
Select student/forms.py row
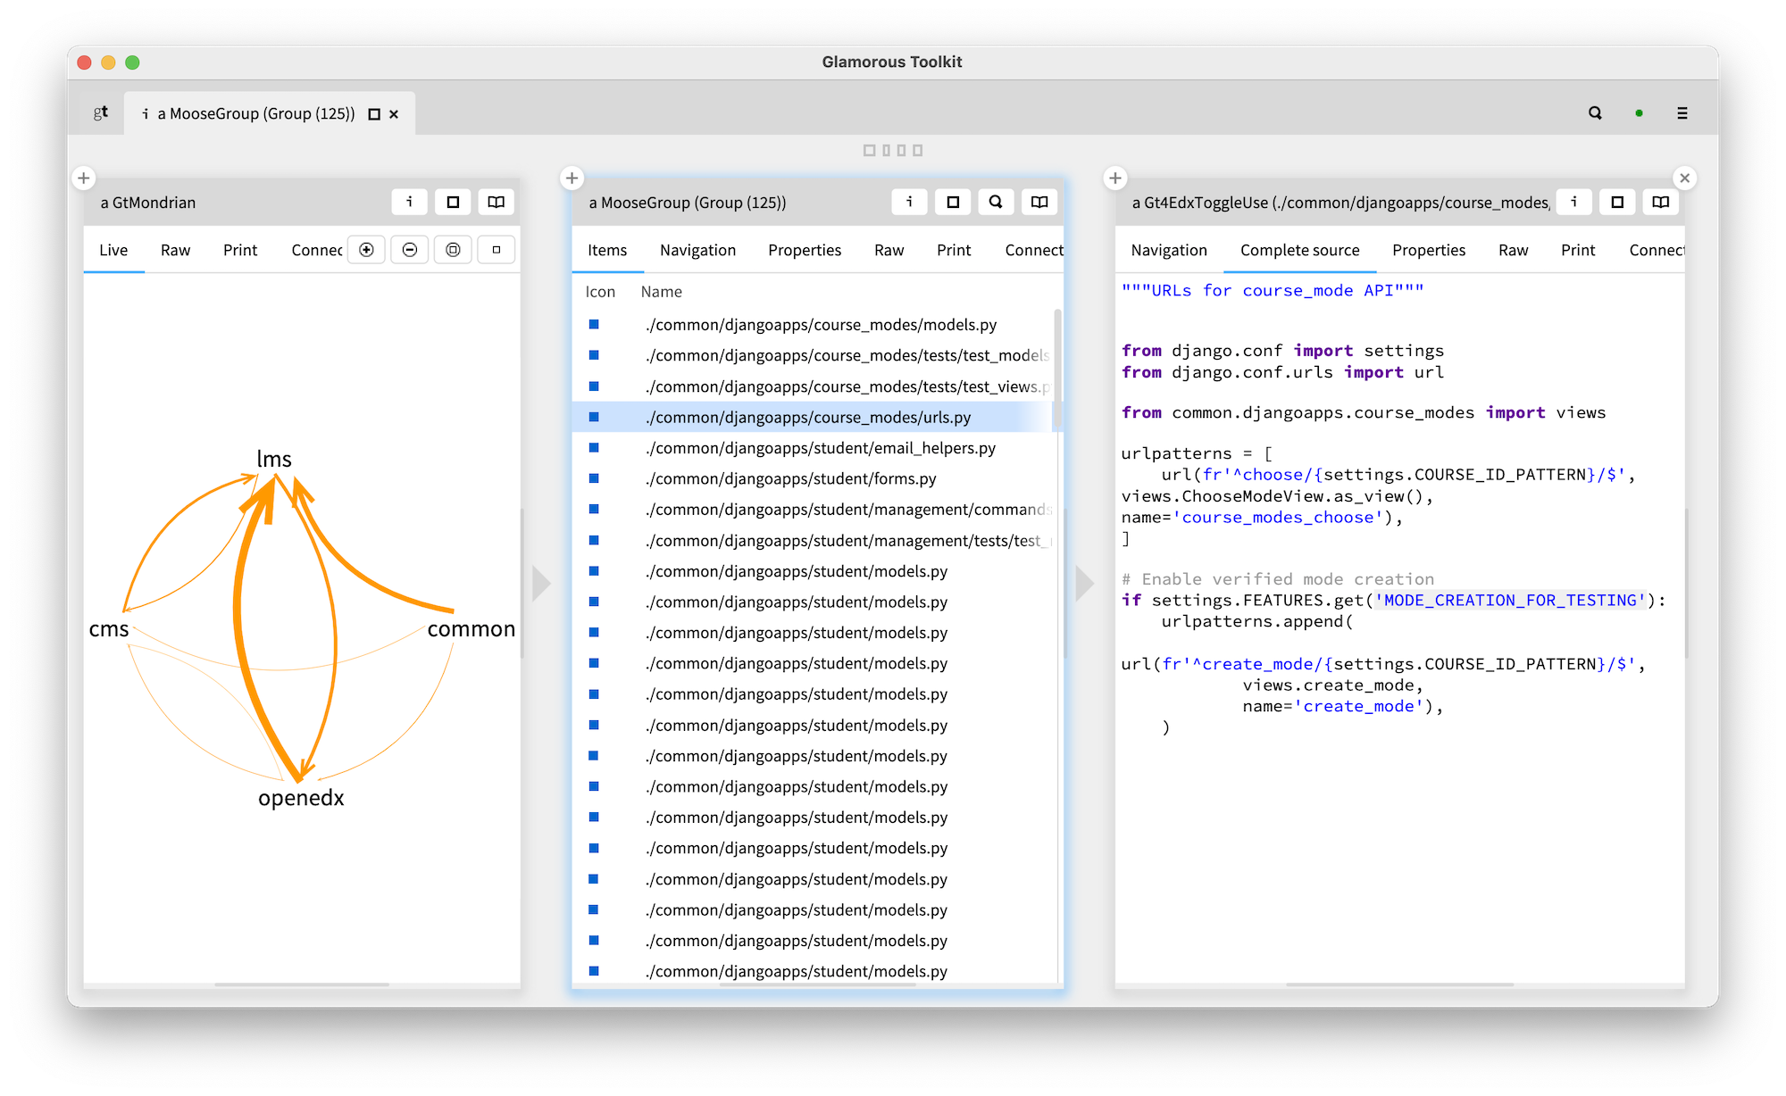click(x=814, y=478)
